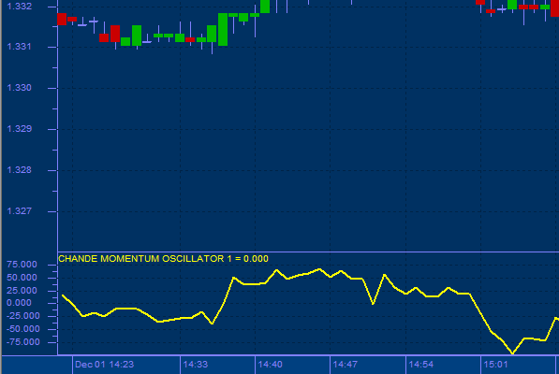The width and height of the screenshot is (559, 374).
Task: Click the Dec 01 14:23 time label
Action: [105, 365]
